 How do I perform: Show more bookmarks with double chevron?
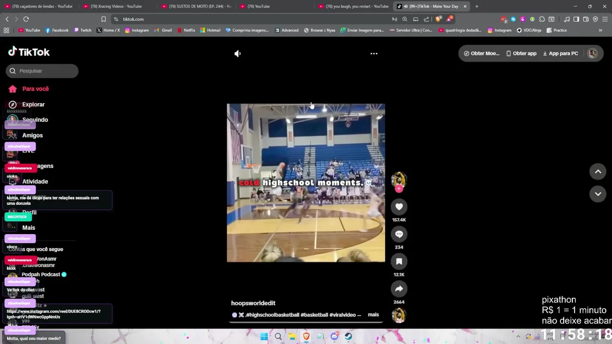click(x=601, y=30)
